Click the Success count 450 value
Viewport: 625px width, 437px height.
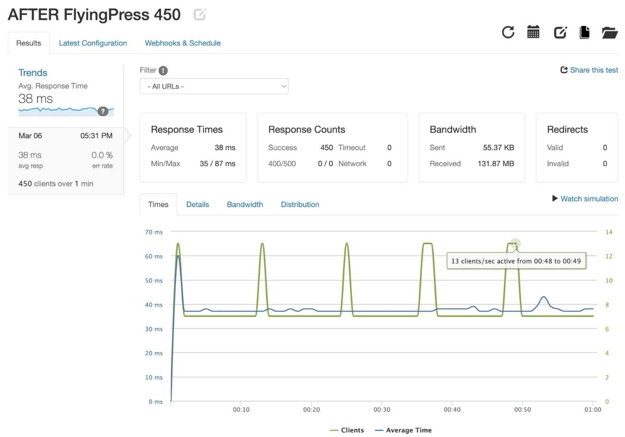coord(327,148)
